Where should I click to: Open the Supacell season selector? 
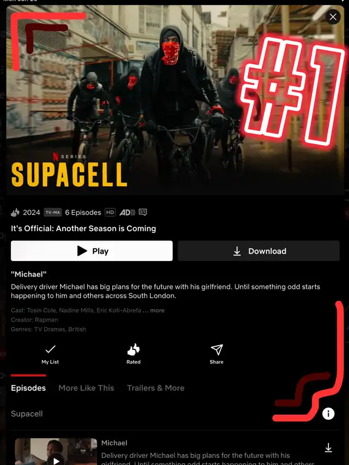(27, 414)
